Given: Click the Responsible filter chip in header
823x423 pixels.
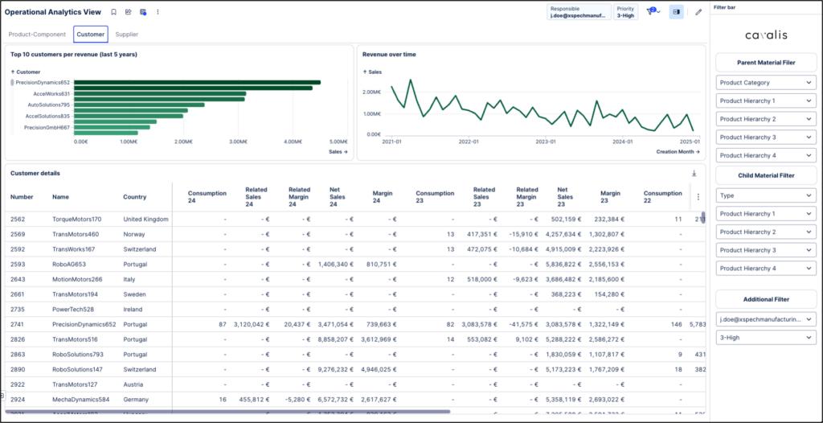Looking at the screenshot, I should click(578, 12).
